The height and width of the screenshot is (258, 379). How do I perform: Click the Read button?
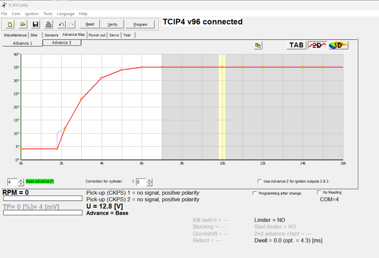pos(90,24)
